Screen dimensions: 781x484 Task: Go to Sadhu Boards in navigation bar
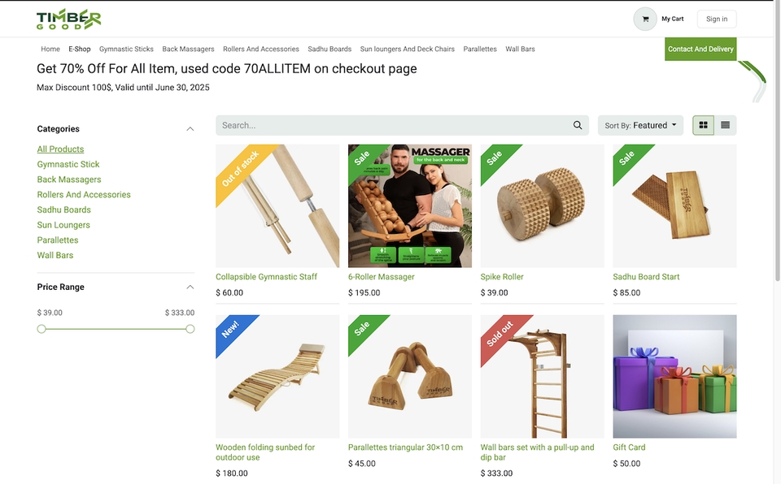(x=329, y=49)
